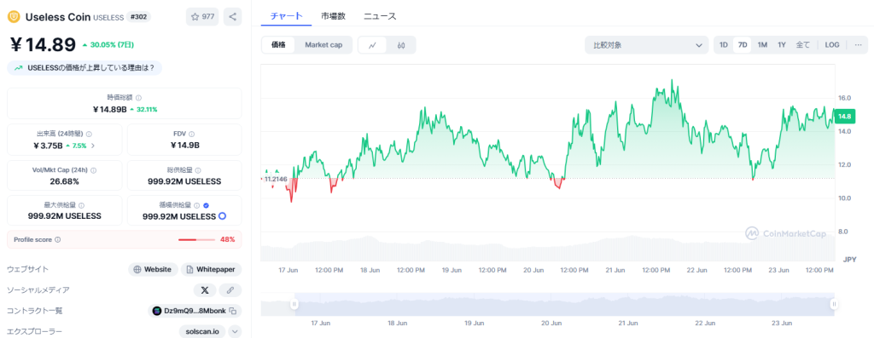Switch to candlestick chart icon
Screen dimensions: 874x338
pos(401,45)
